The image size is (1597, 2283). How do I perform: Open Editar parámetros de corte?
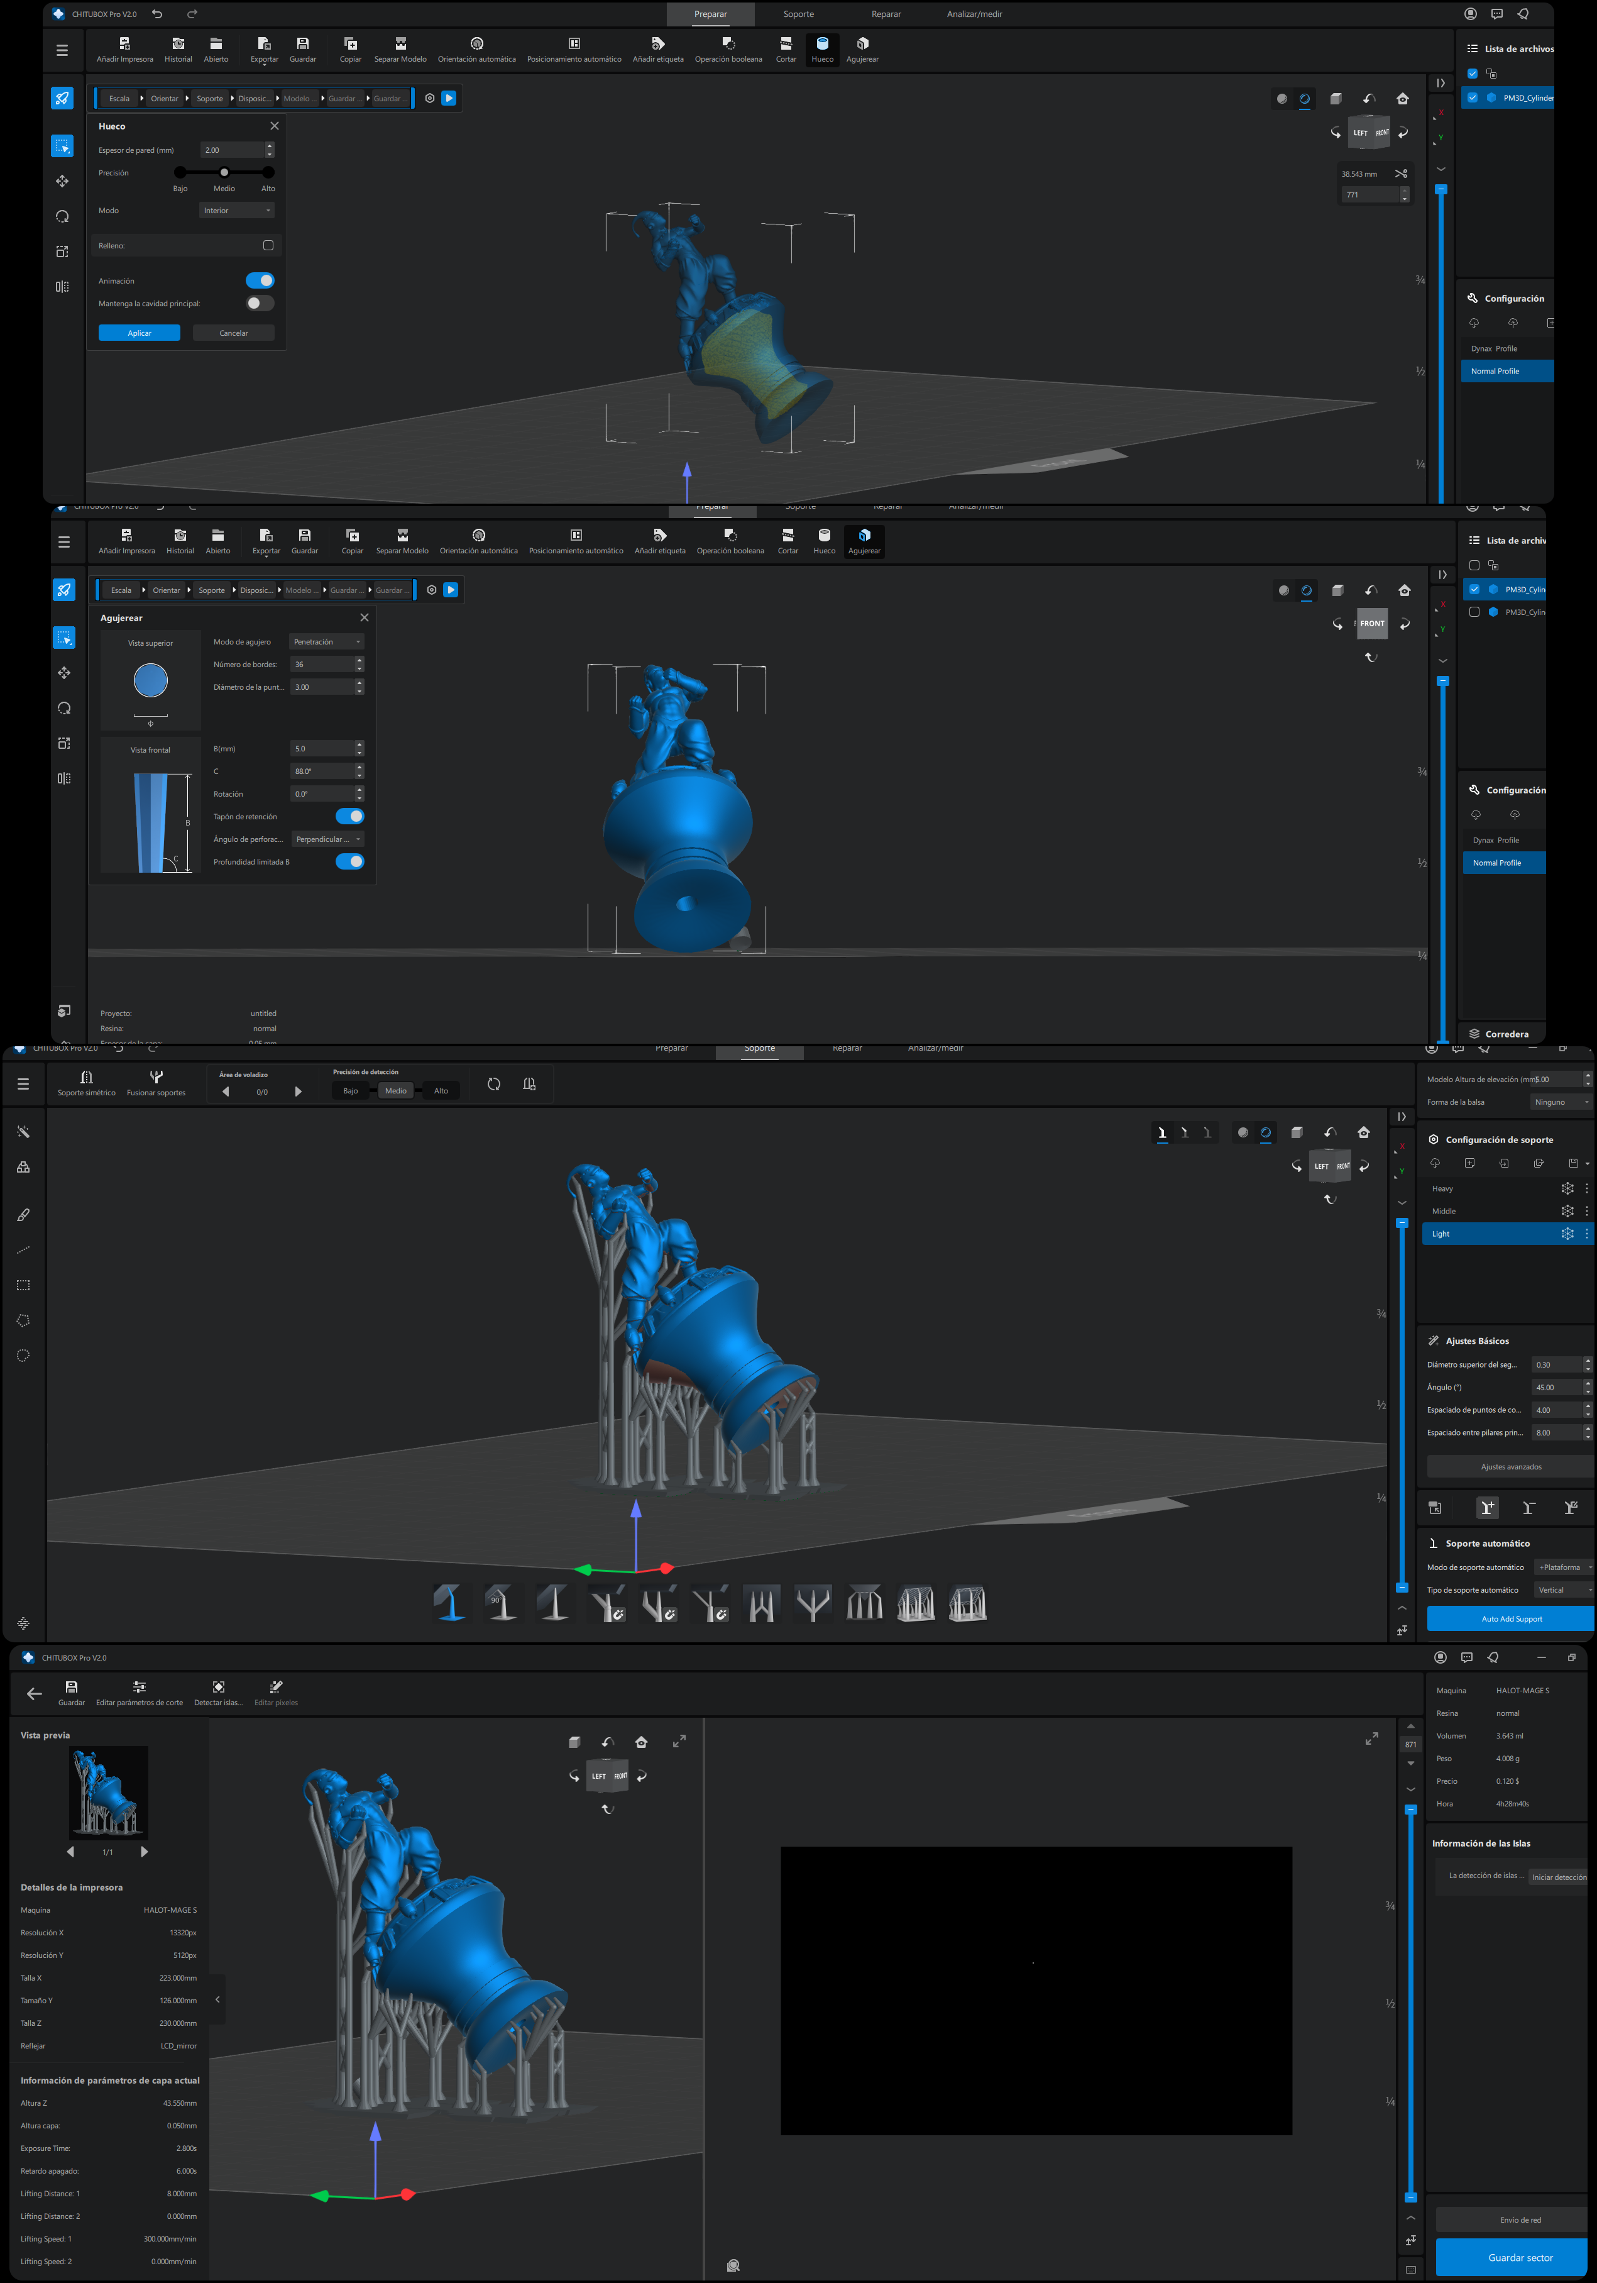tap(139, 1688)
